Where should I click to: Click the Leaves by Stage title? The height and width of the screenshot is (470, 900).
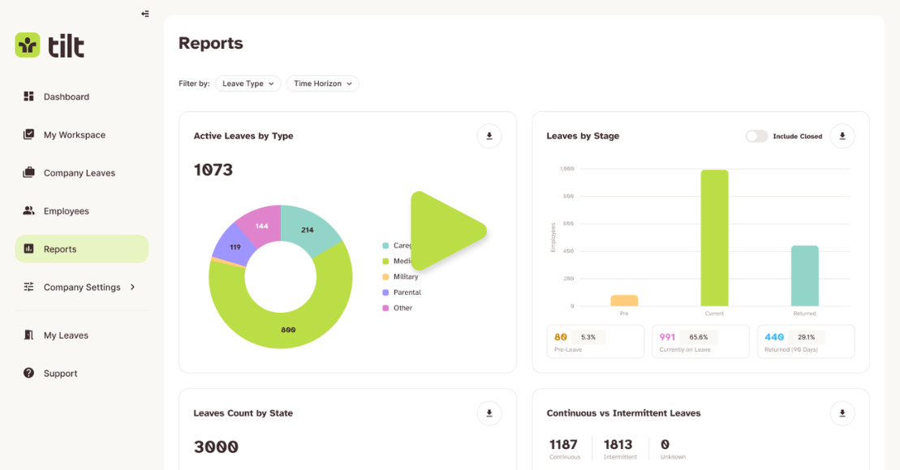point(583,136)
